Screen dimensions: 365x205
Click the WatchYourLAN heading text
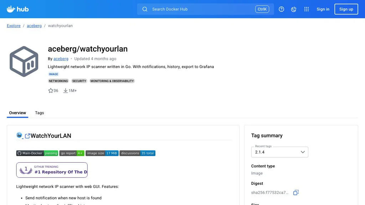(51, 136)
